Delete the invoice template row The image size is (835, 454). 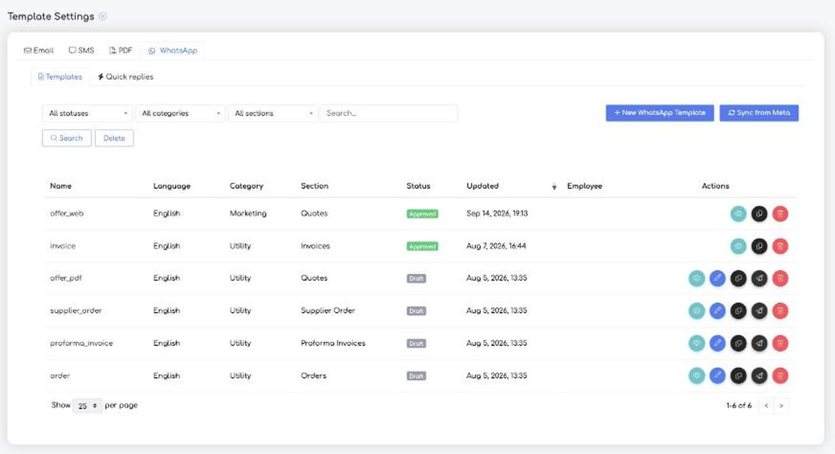coord(780,246)
